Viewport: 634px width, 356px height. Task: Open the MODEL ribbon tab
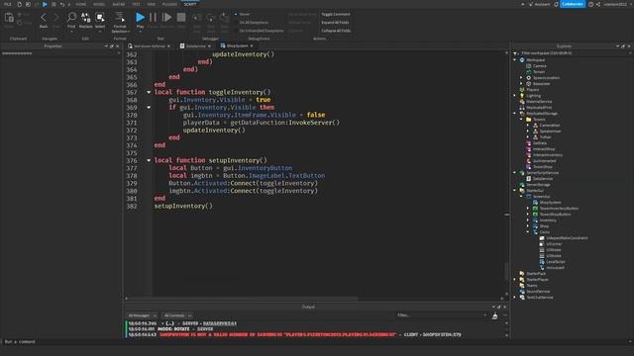[x=99, y=4]
